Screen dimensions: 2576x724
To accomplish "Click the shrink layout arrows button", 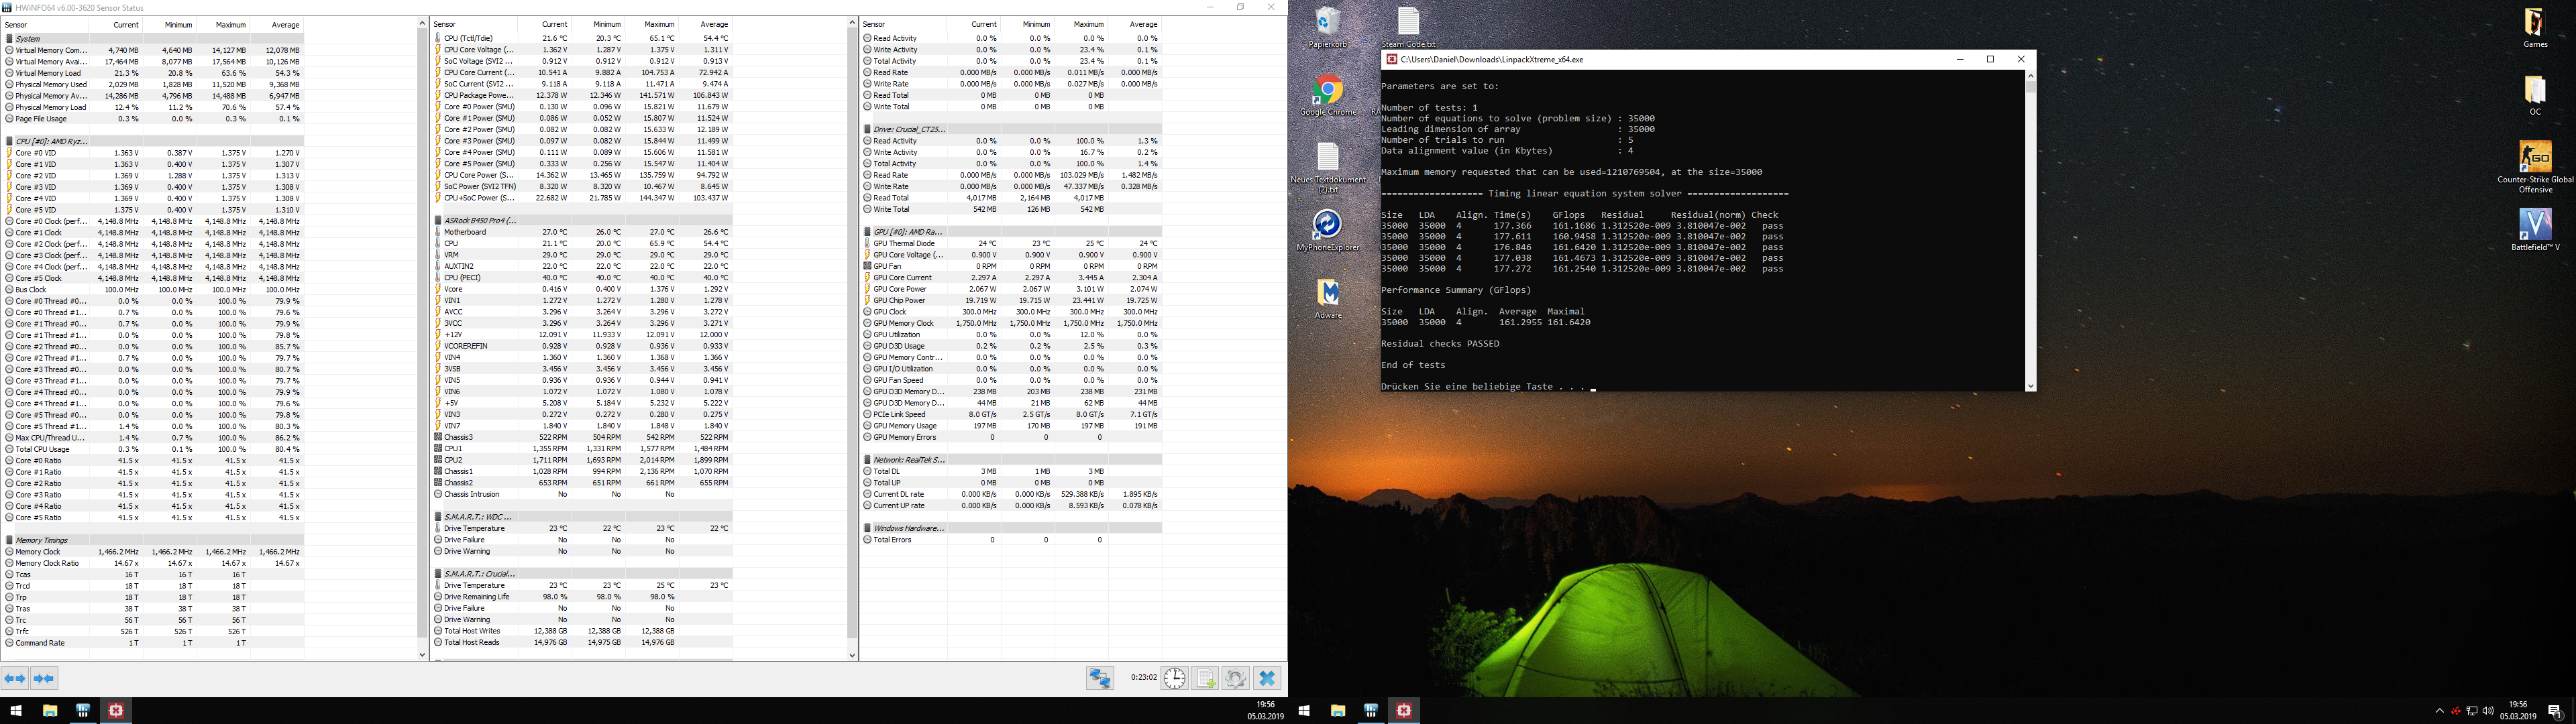I will point(44,678).
